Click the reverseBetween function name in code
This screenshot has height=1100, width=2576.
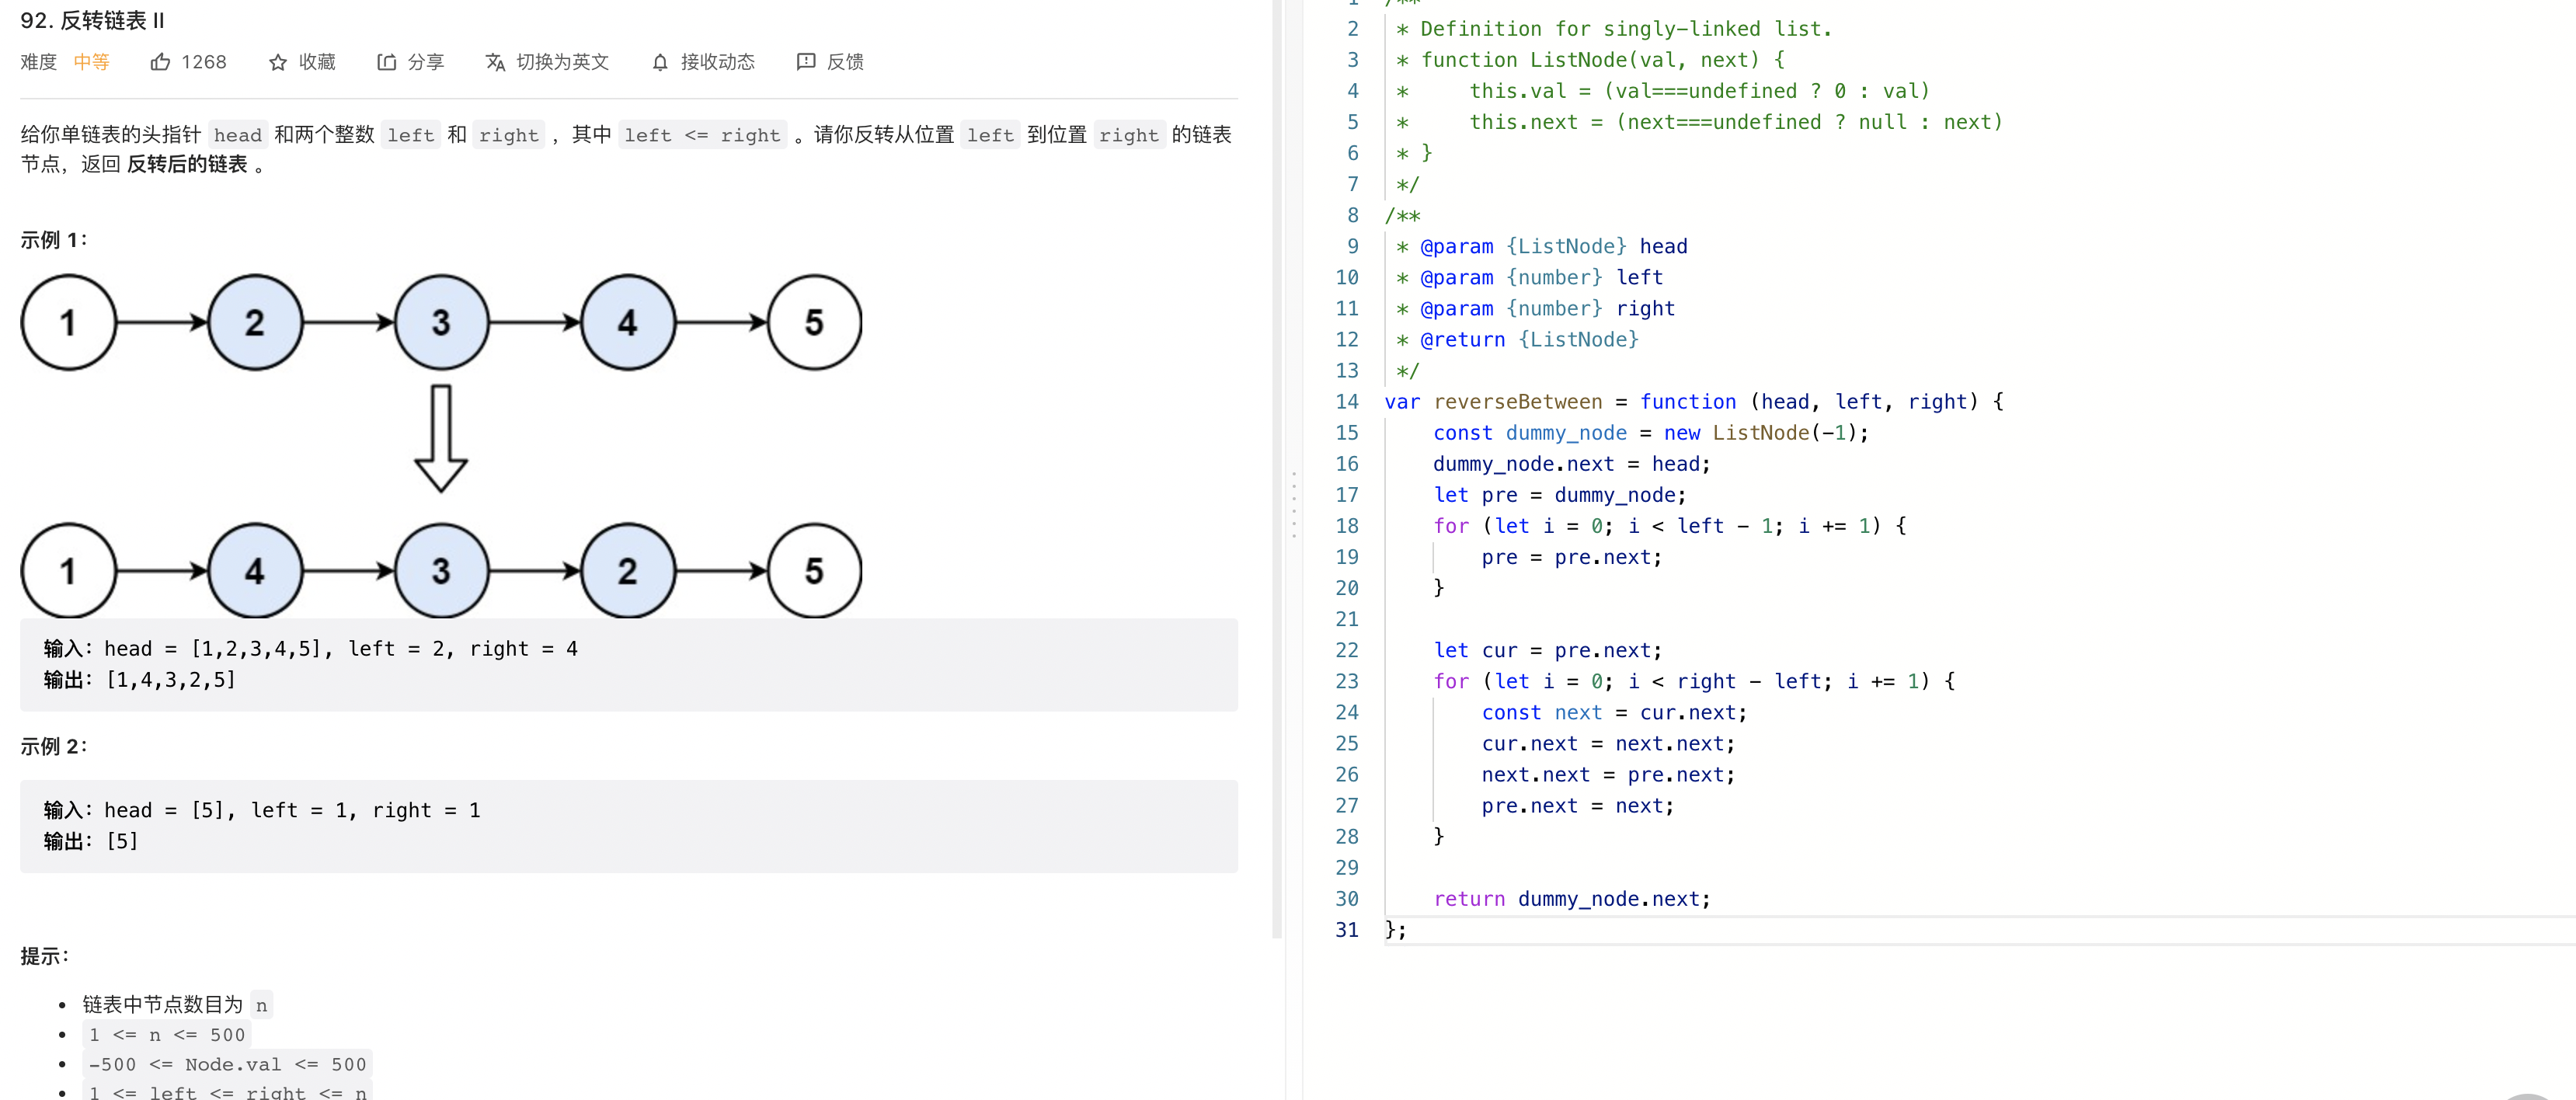[1518, 402]
